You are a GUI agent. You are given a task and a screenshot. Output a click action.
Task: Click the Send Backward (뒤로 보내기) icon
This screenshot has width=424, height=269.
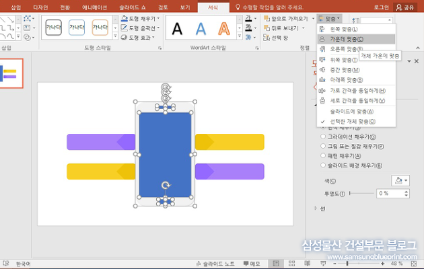[267, 28]
